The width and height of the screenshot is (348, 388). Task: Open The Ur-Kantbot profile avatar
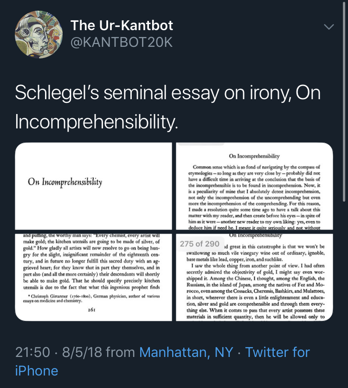point(39,34)
